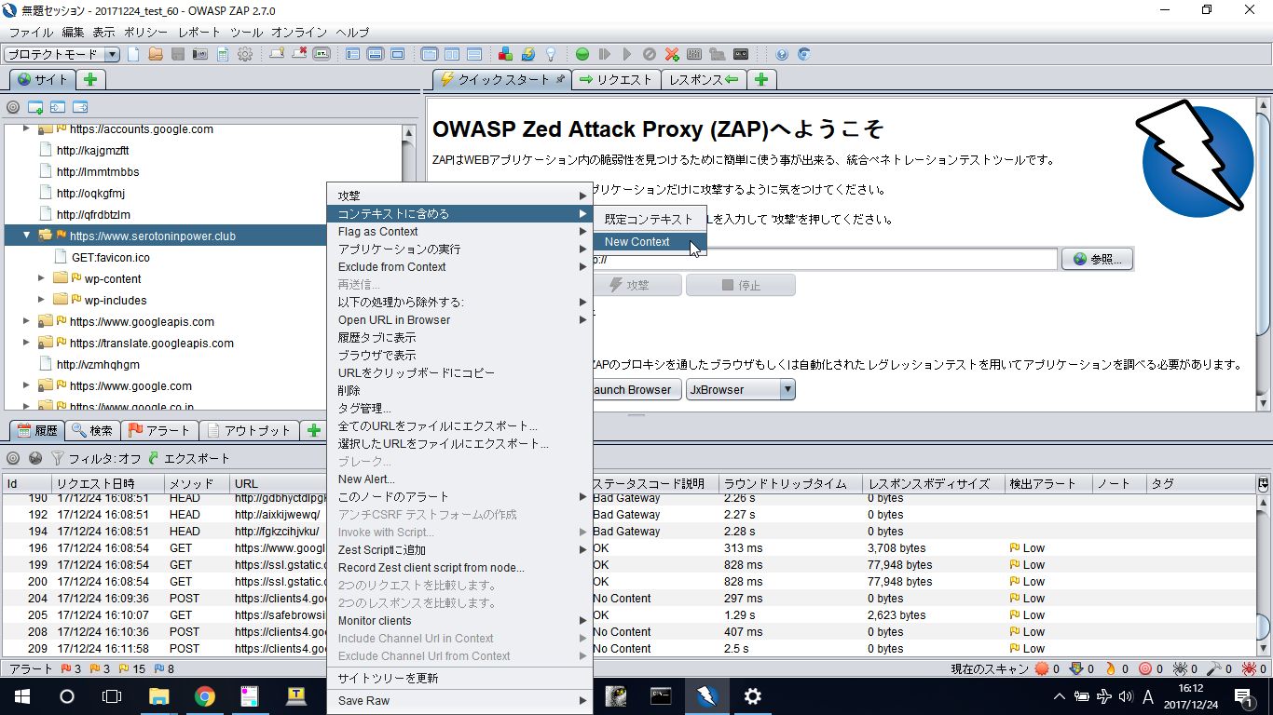Click the light bulb icon in toolbar
Image resolution: width=1273 pixels, height=715 pixels.
point(551,54)
